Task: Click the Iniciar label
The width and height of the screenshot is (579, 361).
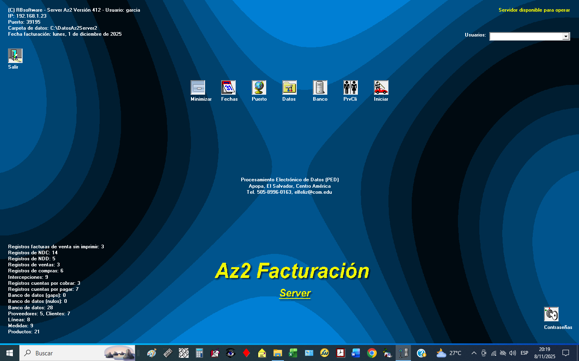Action: (x=381, y=99)
